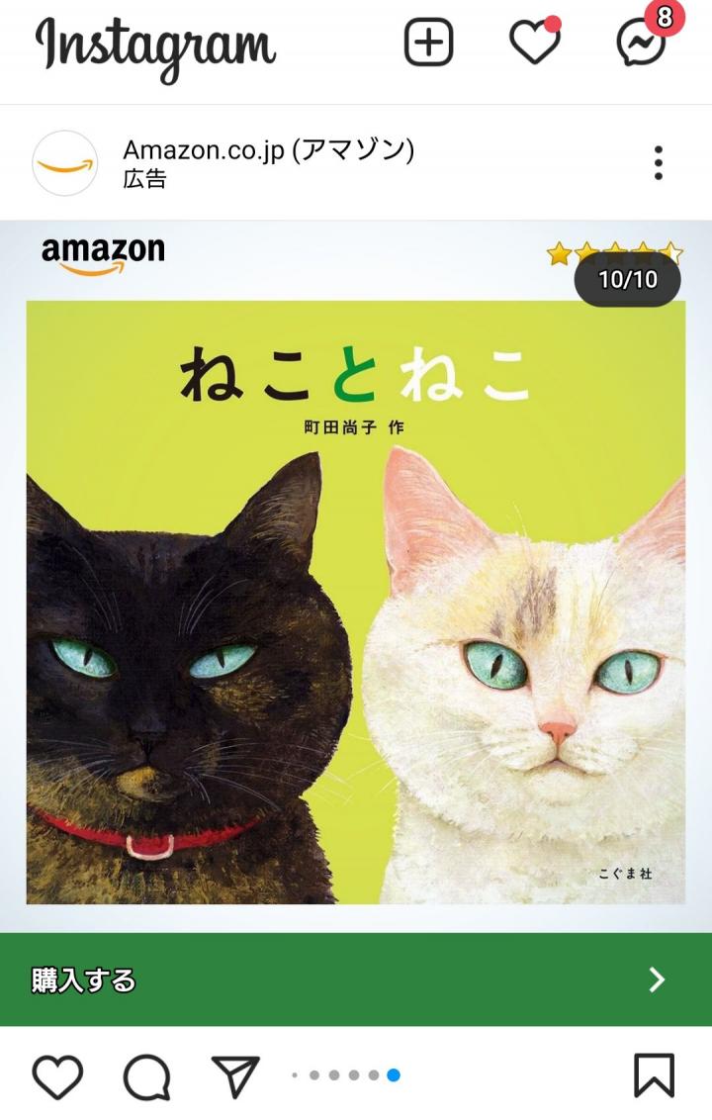Tap the chevron arrow on the 購入する bar
The image size is (712, 1120).
(x=657, y=980)
